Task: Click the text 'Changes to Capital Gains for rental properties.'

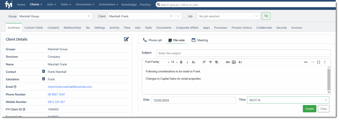Action: pos(173,79)
